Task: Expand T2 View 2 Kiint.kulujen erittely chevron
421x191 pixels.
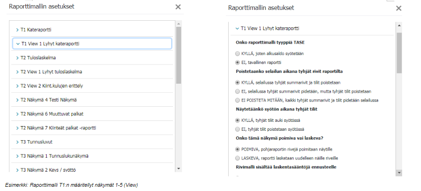Action: pyautogui.click(x=17, y=86)
